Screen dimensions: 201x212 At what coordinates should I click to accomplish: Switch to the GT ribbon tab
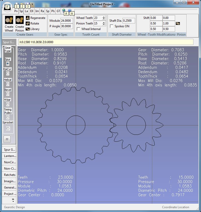click(58, 11)
